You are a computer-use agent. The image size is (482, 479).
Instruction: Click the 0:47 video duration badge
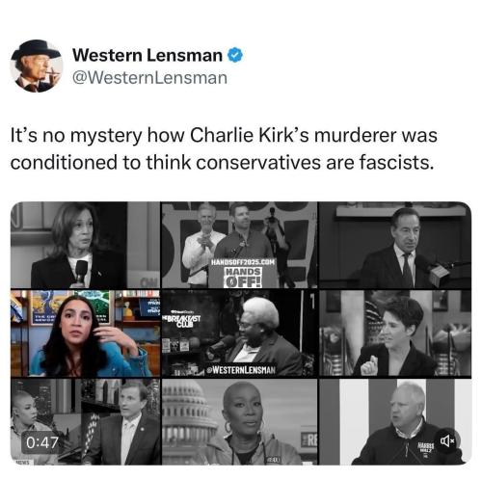(41, 442)
